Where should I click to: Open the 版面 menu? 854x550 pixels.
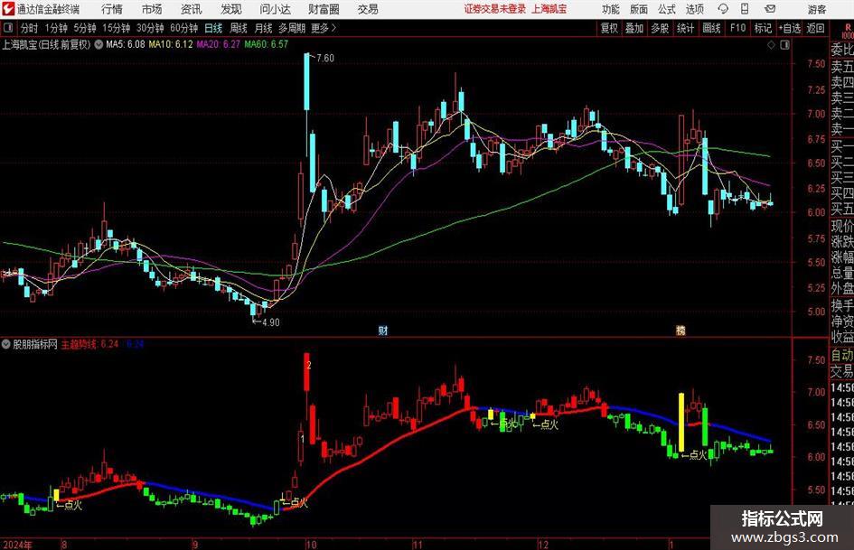[639, 9]
